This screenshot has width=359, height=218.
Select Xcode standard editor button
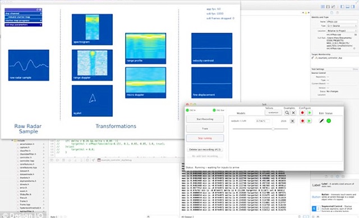point(323,7)
